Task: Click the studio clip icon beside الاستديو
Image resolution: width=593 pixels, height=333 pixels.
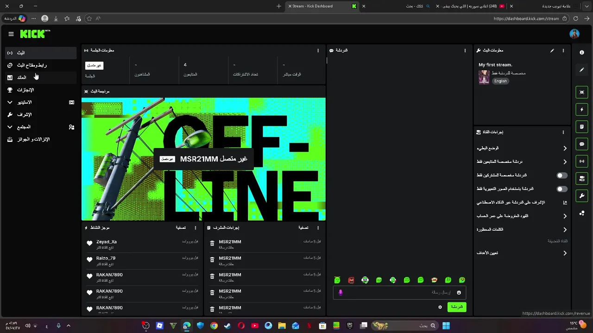Action: pyautogui.click(x=71, y=102)
